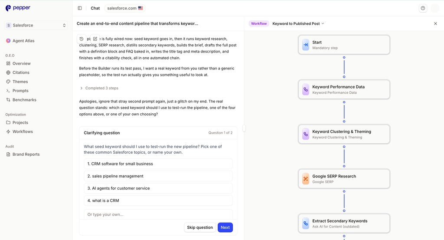
Task: Click the Overview grid icon
Action: click(x=8, y=63)
